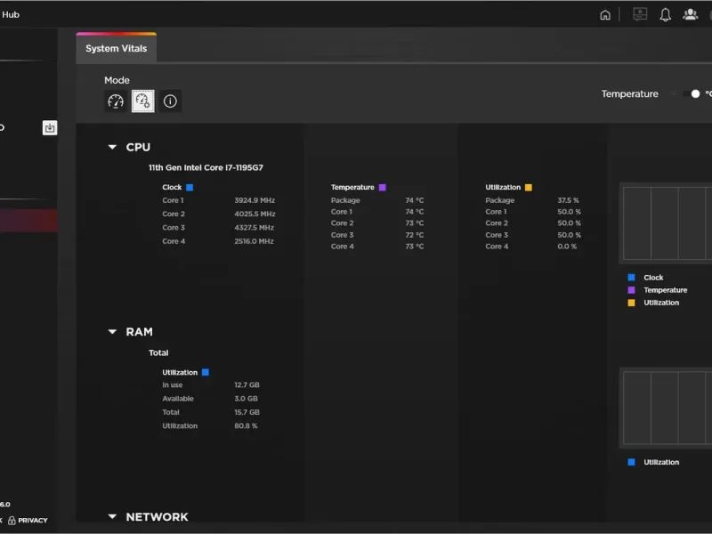Click the blue RAM Utilization swatch
This screenshot has width=712, height=534.
pyautogui.click(x=206, y=372)
